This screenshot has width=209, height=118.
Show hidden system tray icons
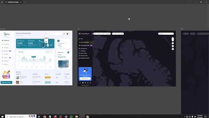184,117
